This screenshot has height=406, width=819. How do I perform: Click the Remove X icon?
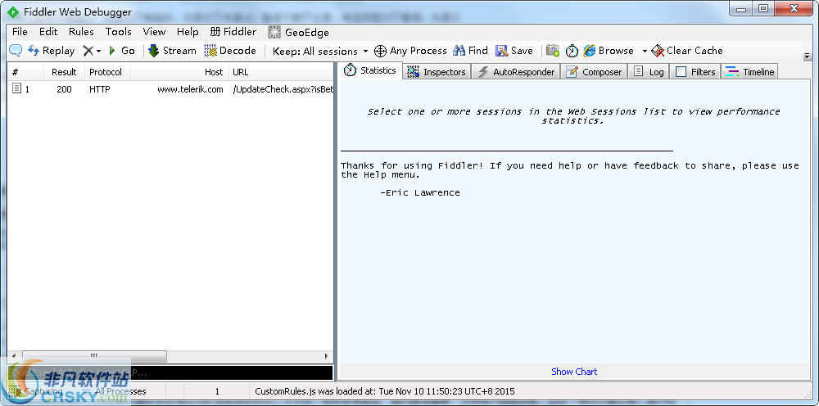tap(88, 51)
